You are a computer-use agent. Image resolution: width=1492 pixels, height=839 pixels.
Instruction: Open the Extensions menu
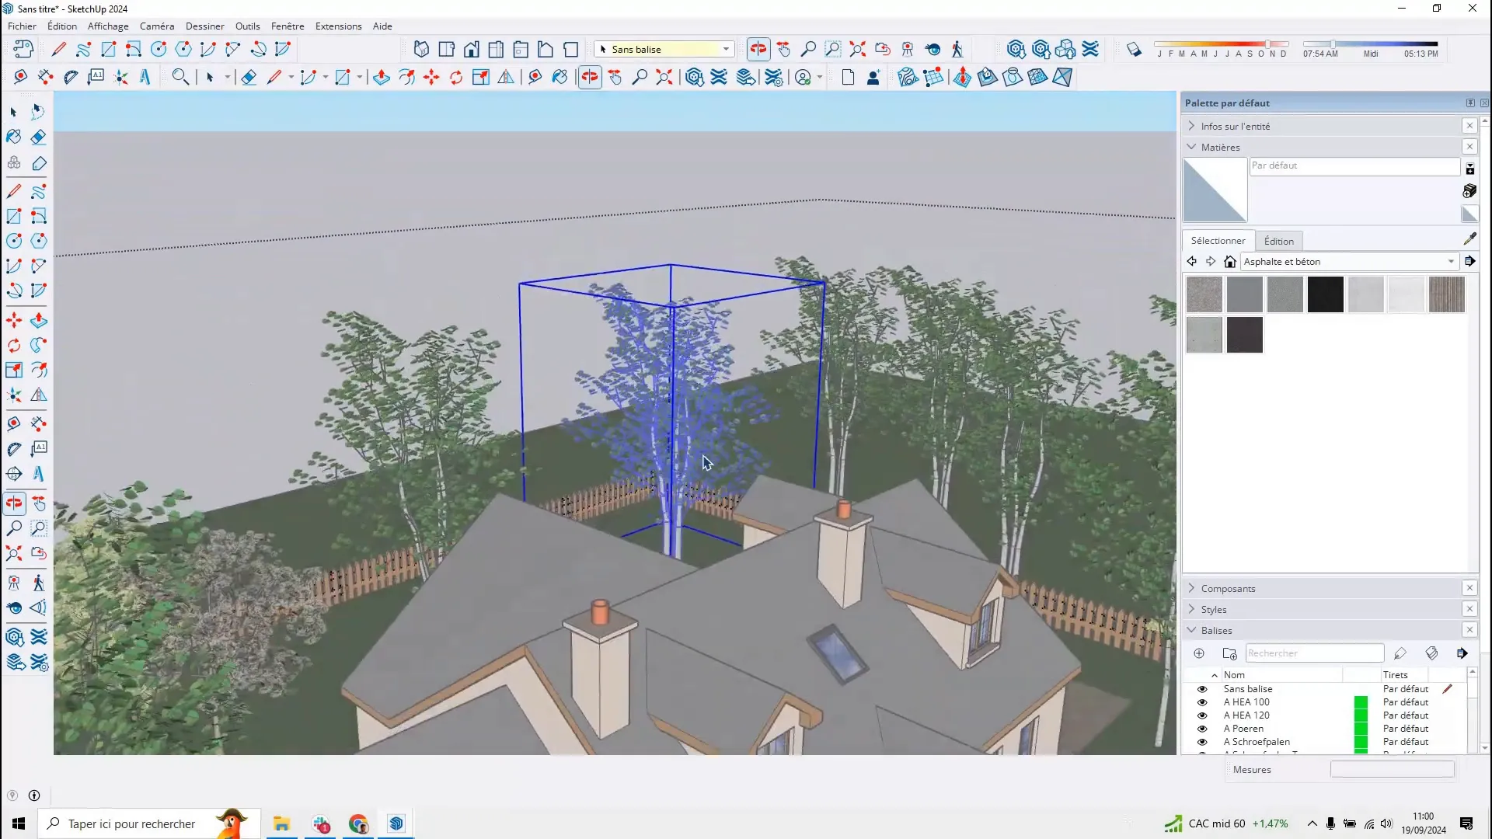tap(338, 26)
